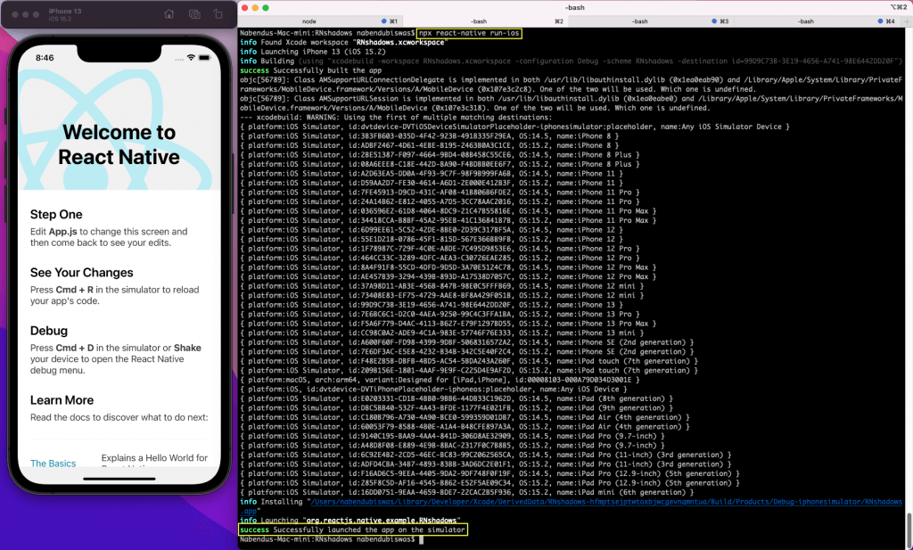Tap the battery icon in the iPhone status bar
This screenshot has width=913, height=550.
(x=204, y=58)
